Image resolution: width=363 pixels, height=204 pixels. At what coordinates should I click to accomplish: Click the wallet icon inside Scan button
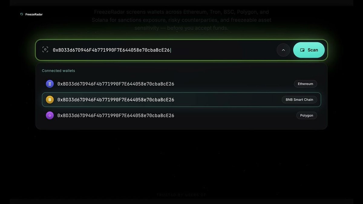coord(302,50)
